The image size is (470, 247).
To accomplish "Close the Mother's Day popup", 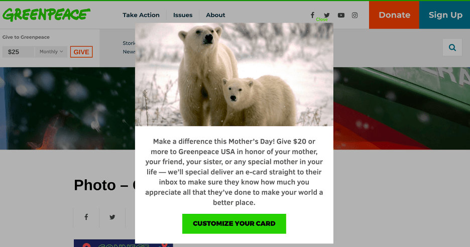I will click(322, 20).
